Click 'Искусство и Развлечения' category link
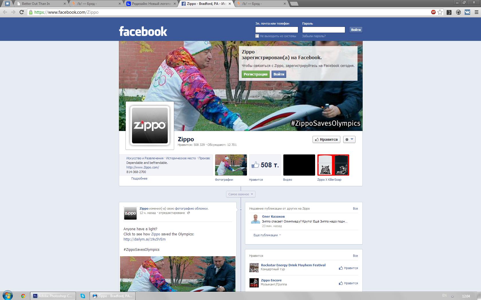481x300 pixels. 145,158
